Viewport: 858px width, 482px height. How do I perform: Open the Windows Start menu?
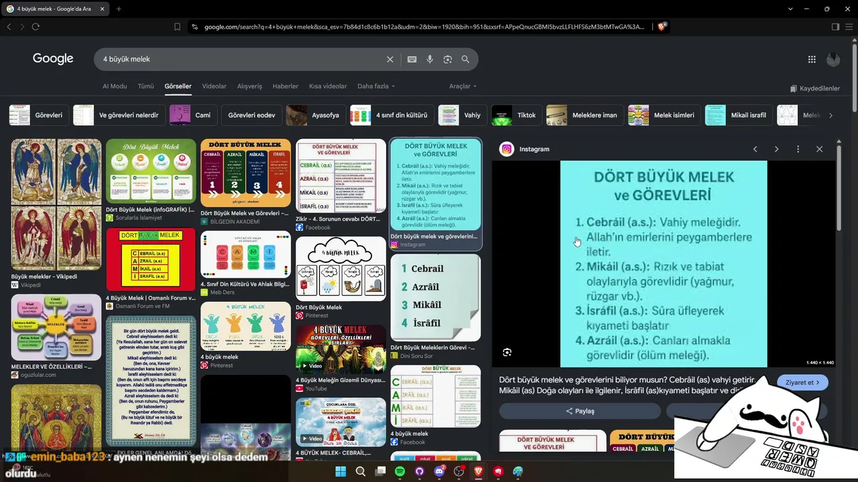tap(341, 471)
